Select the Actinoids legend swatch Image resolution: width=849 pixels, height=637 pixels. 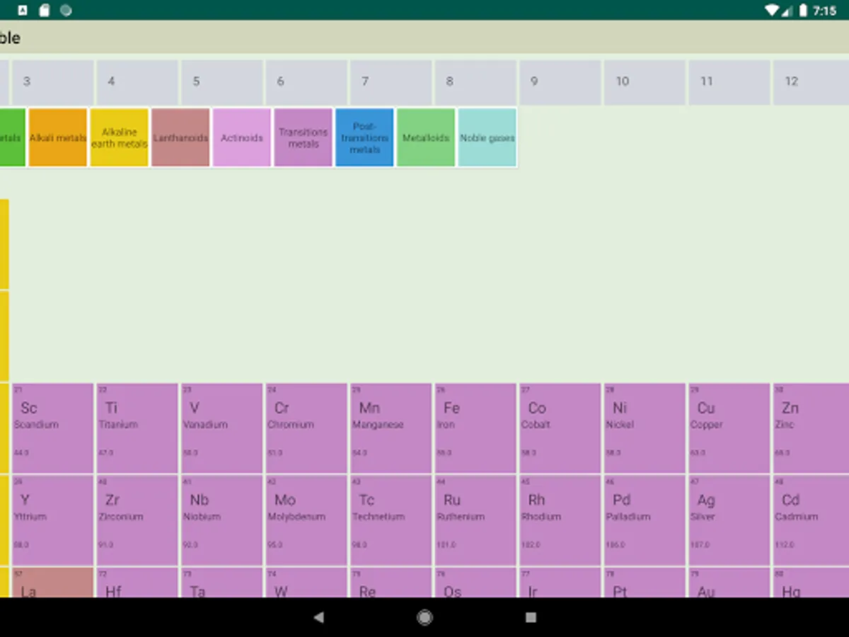click(242, 137)
